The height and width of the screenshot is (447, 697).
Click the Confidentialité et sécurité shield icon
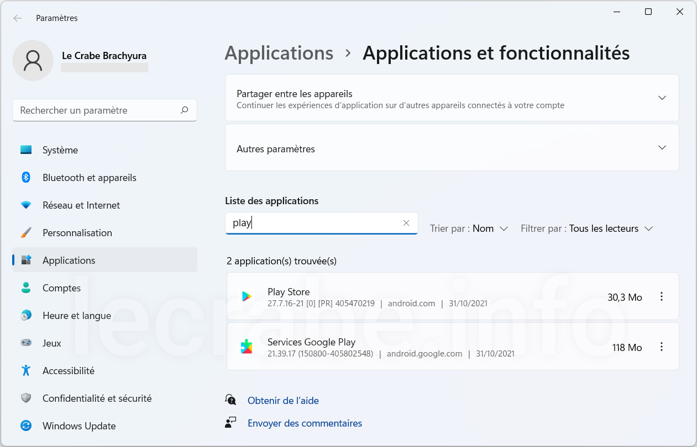(x=26, y=398)
